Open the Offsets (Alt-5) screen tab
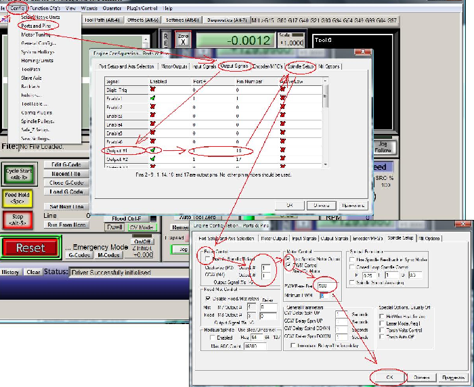This screenshot has height=387, width=474. click(x=143, y=20)
